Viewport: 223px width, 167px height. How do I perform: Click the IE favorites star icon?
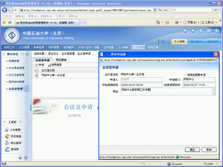click(4, 22)
